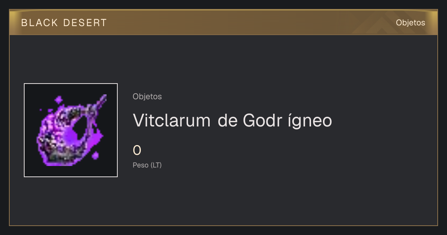
Task: Click the word de in the item title
Action: (227, 120)
